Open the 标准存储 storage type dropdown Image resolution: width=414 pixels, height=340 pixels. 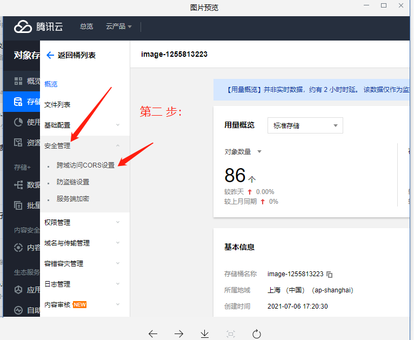click(305, 125)
